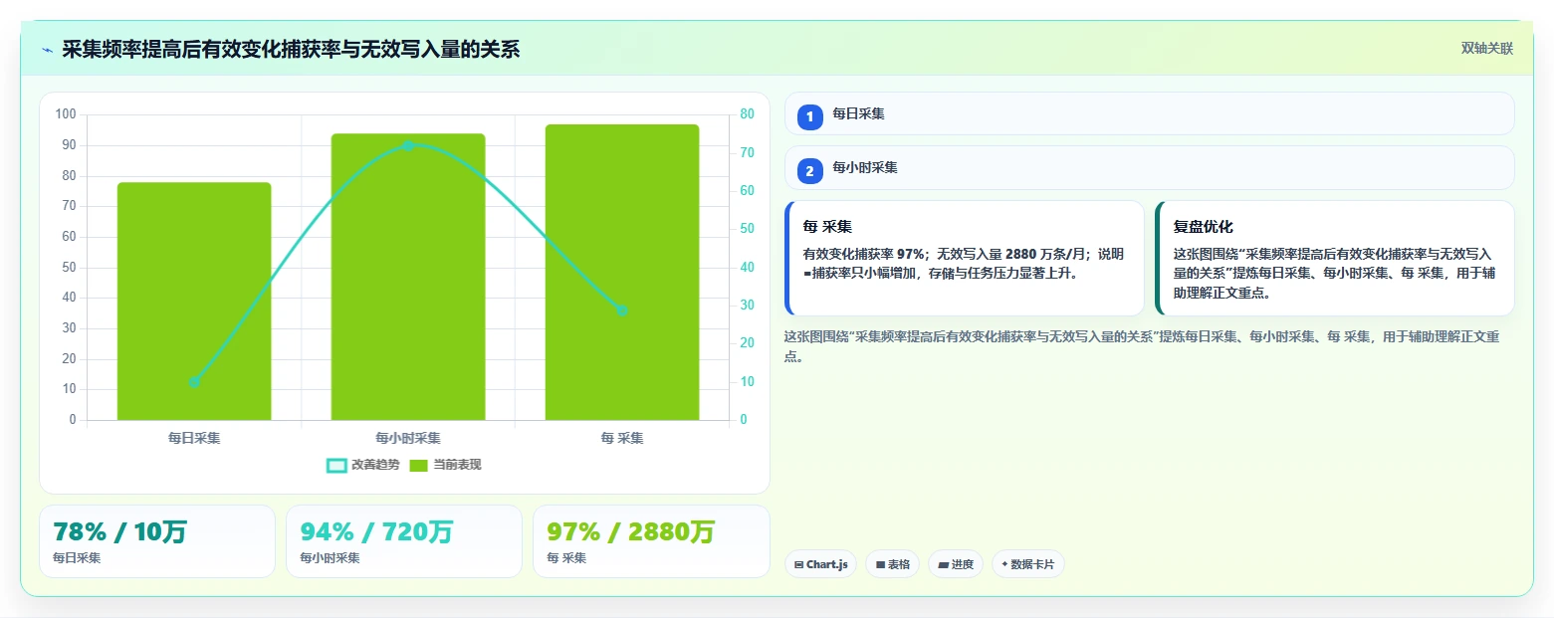
Task: Click the heading 采集频率提高后有效变化捕获率与无效写入量的关系
Action: click(x=291, y=50)
